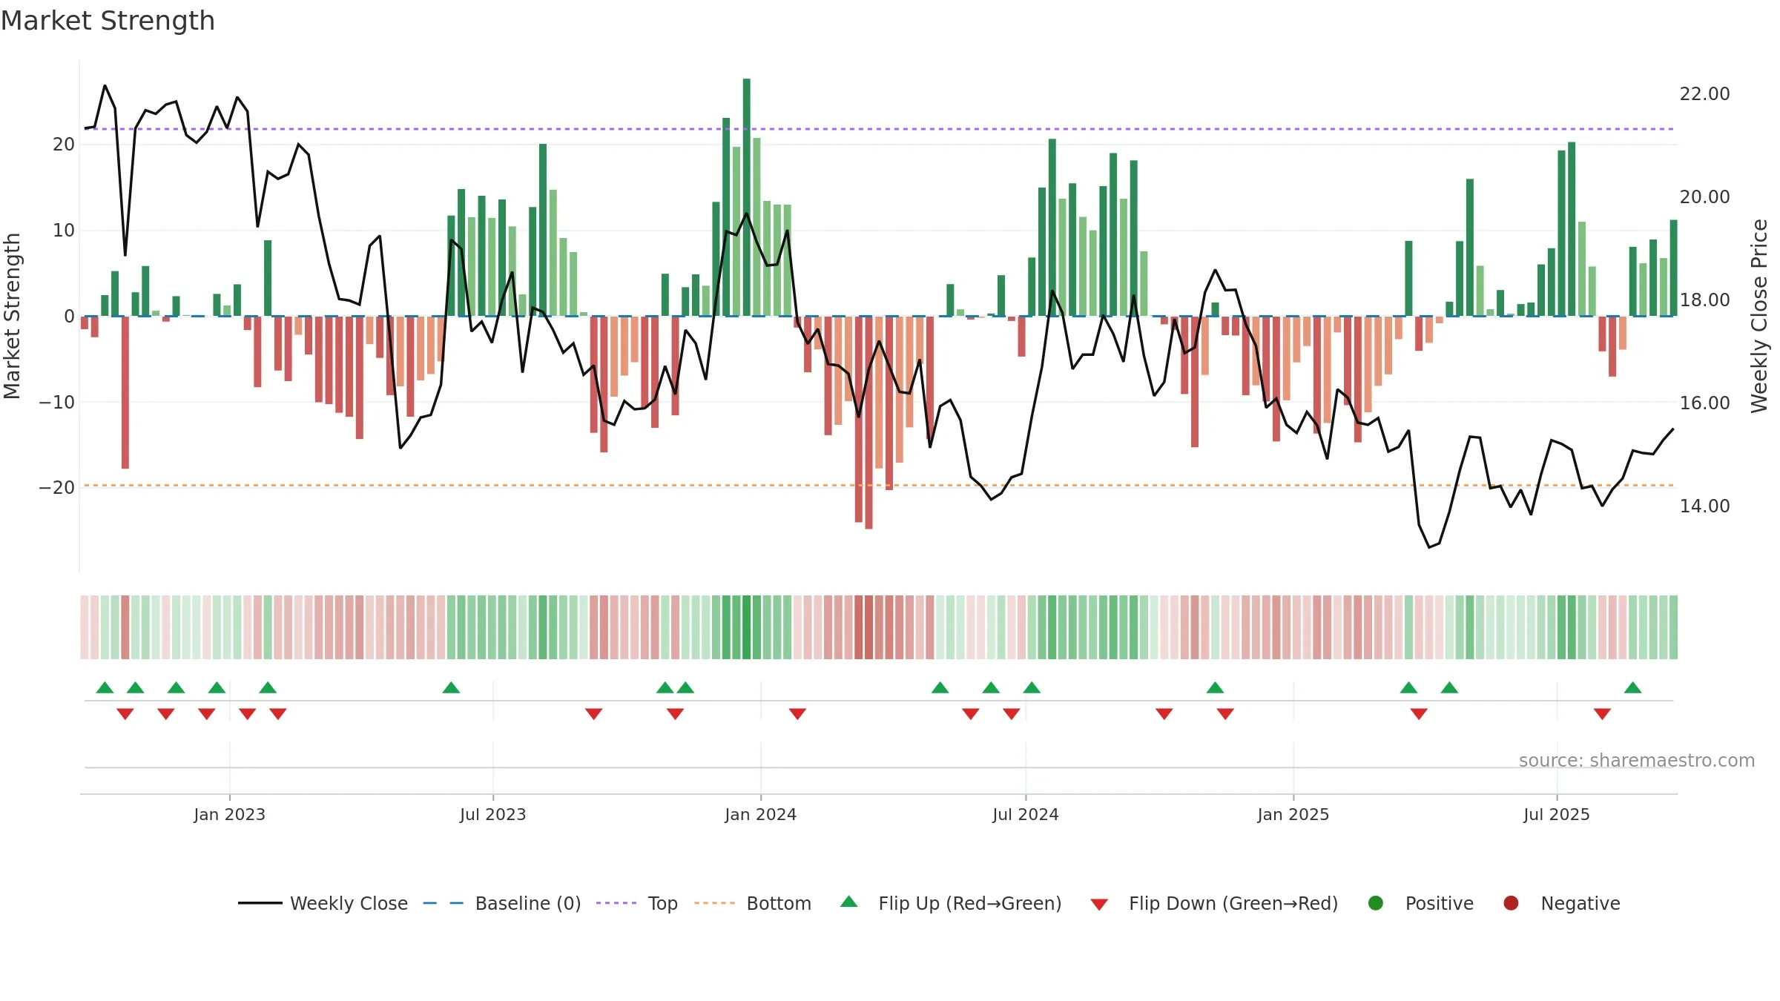Screen dimensions: 1780x1001
Task: Click the source: sharemaestro.com text
Action: [1637, 761]
